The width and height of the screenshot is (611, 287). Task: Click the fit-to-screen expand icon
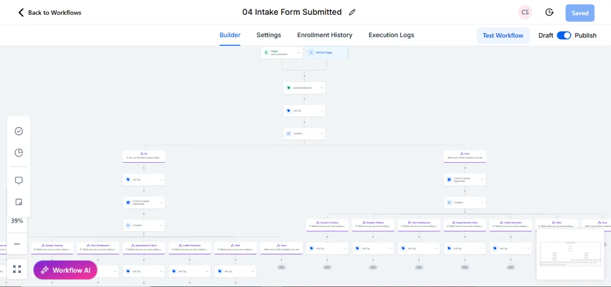[17, 269]
